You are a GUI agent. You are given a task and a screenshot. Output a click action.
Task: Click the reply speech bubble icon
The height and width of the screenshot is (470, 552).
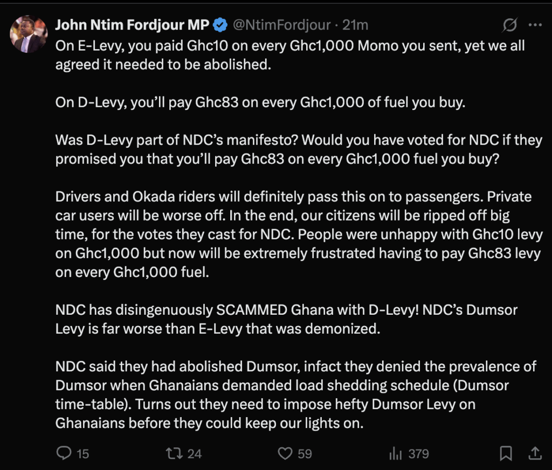64,453
